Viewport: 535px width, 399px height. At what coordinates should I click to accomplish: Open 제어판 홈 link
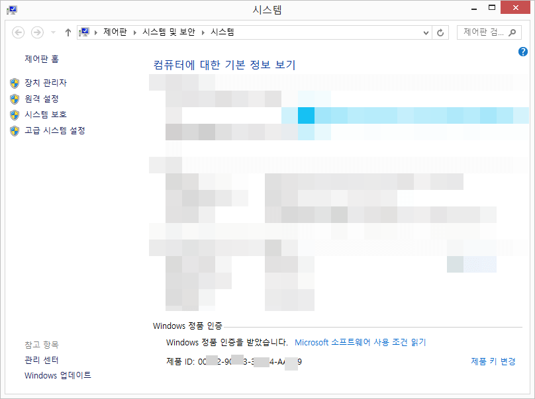42,59
